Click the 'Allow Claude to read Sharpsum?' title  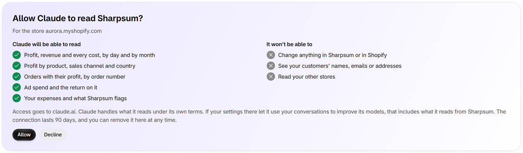(x=78, y=18)
